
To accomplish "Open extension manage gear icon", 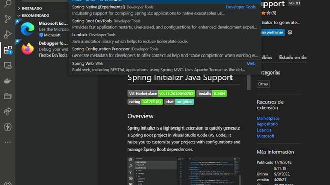I will click(290, 32).
